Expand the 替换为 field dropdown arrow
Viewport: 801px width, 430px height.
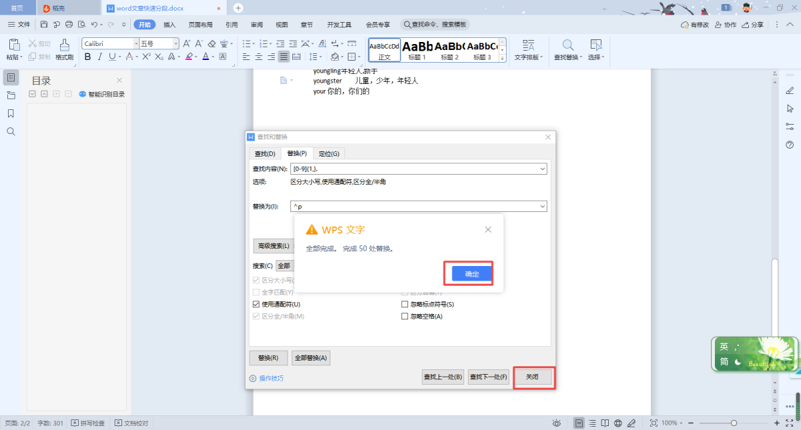542,207
